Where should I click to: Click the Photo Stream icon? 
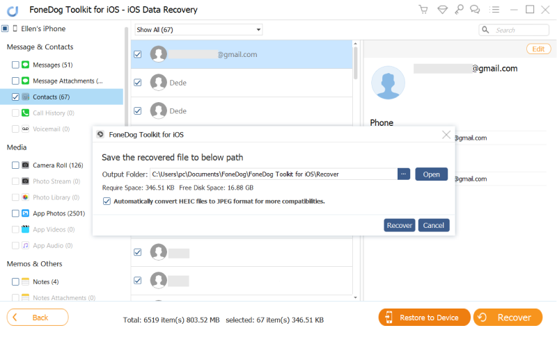click(x=25, y=181)
